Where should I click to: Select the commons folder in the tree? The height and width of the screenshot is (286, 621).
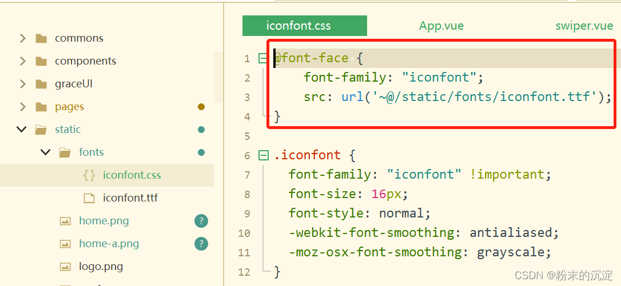tap(79, 38)
